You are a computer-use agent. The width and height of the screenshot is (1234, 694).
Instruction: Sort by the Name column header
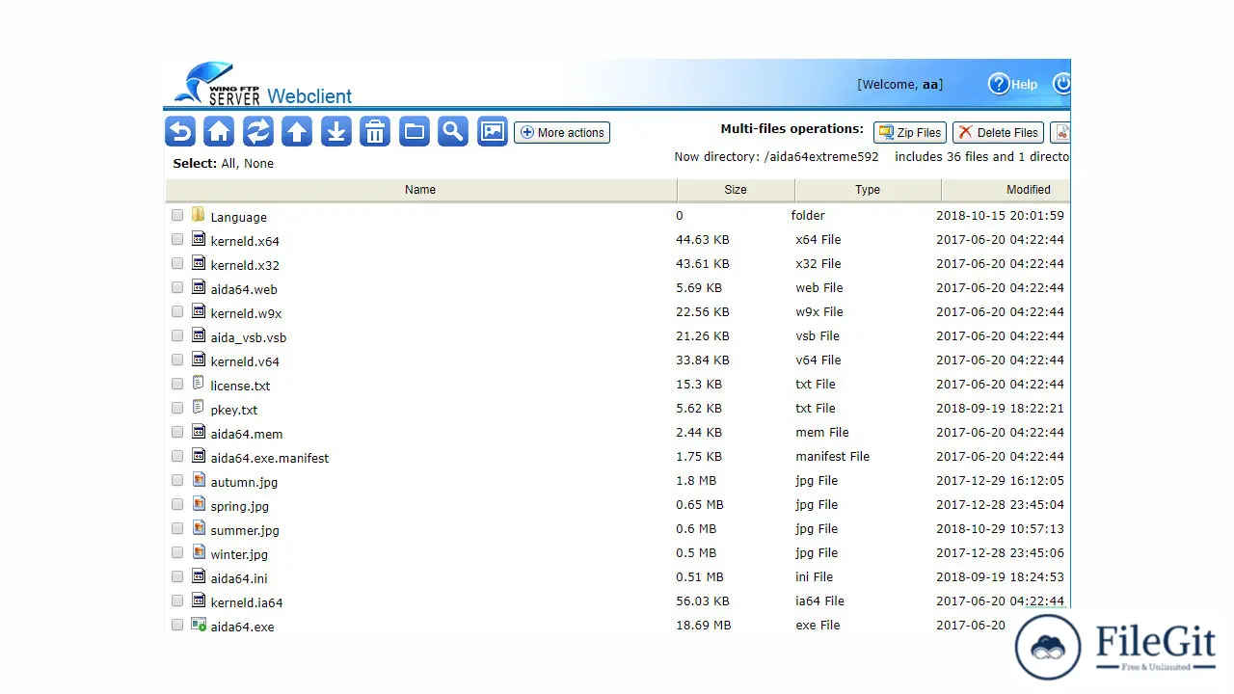(420, 190)
